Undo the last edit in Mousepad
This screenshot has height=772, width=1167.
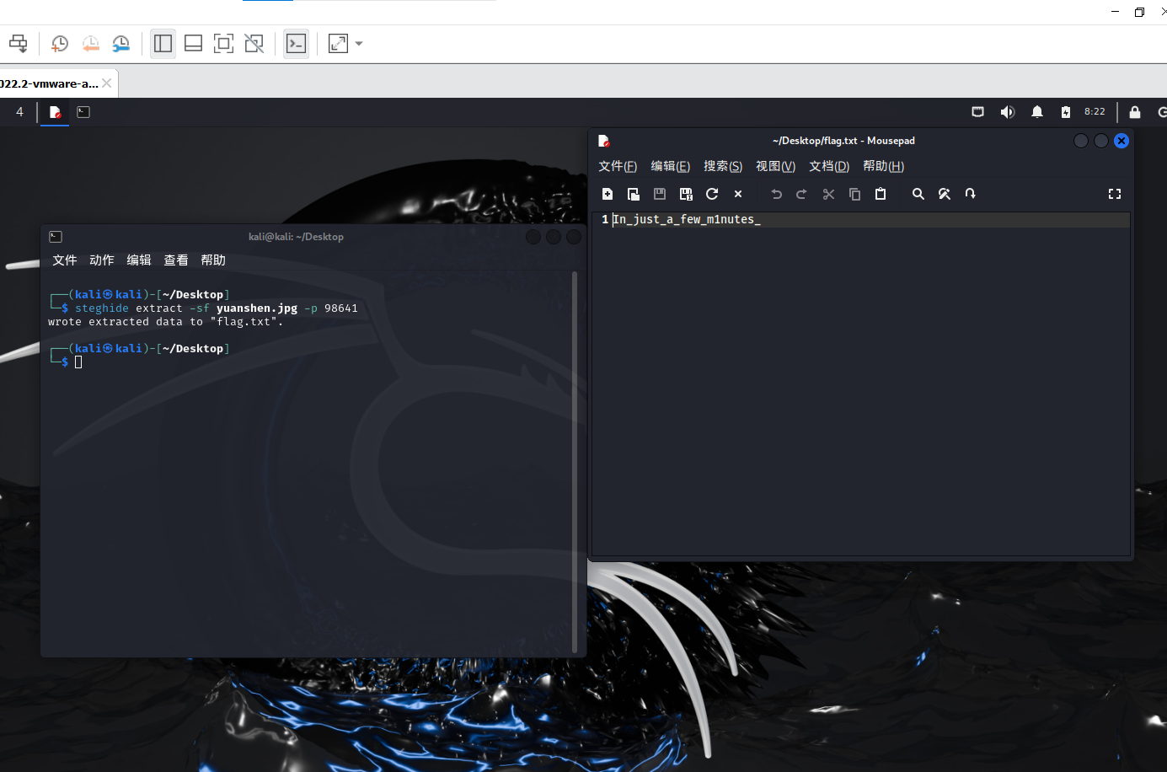click(x=776, y=194)
